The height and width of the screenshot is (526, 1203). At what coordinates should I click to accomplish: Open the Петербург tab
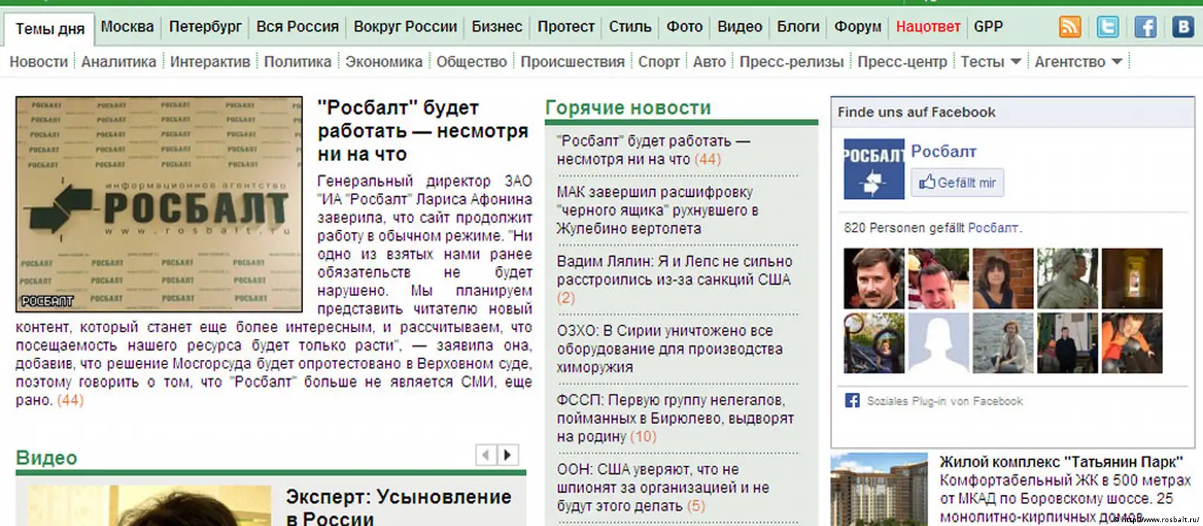coord(205,27)
